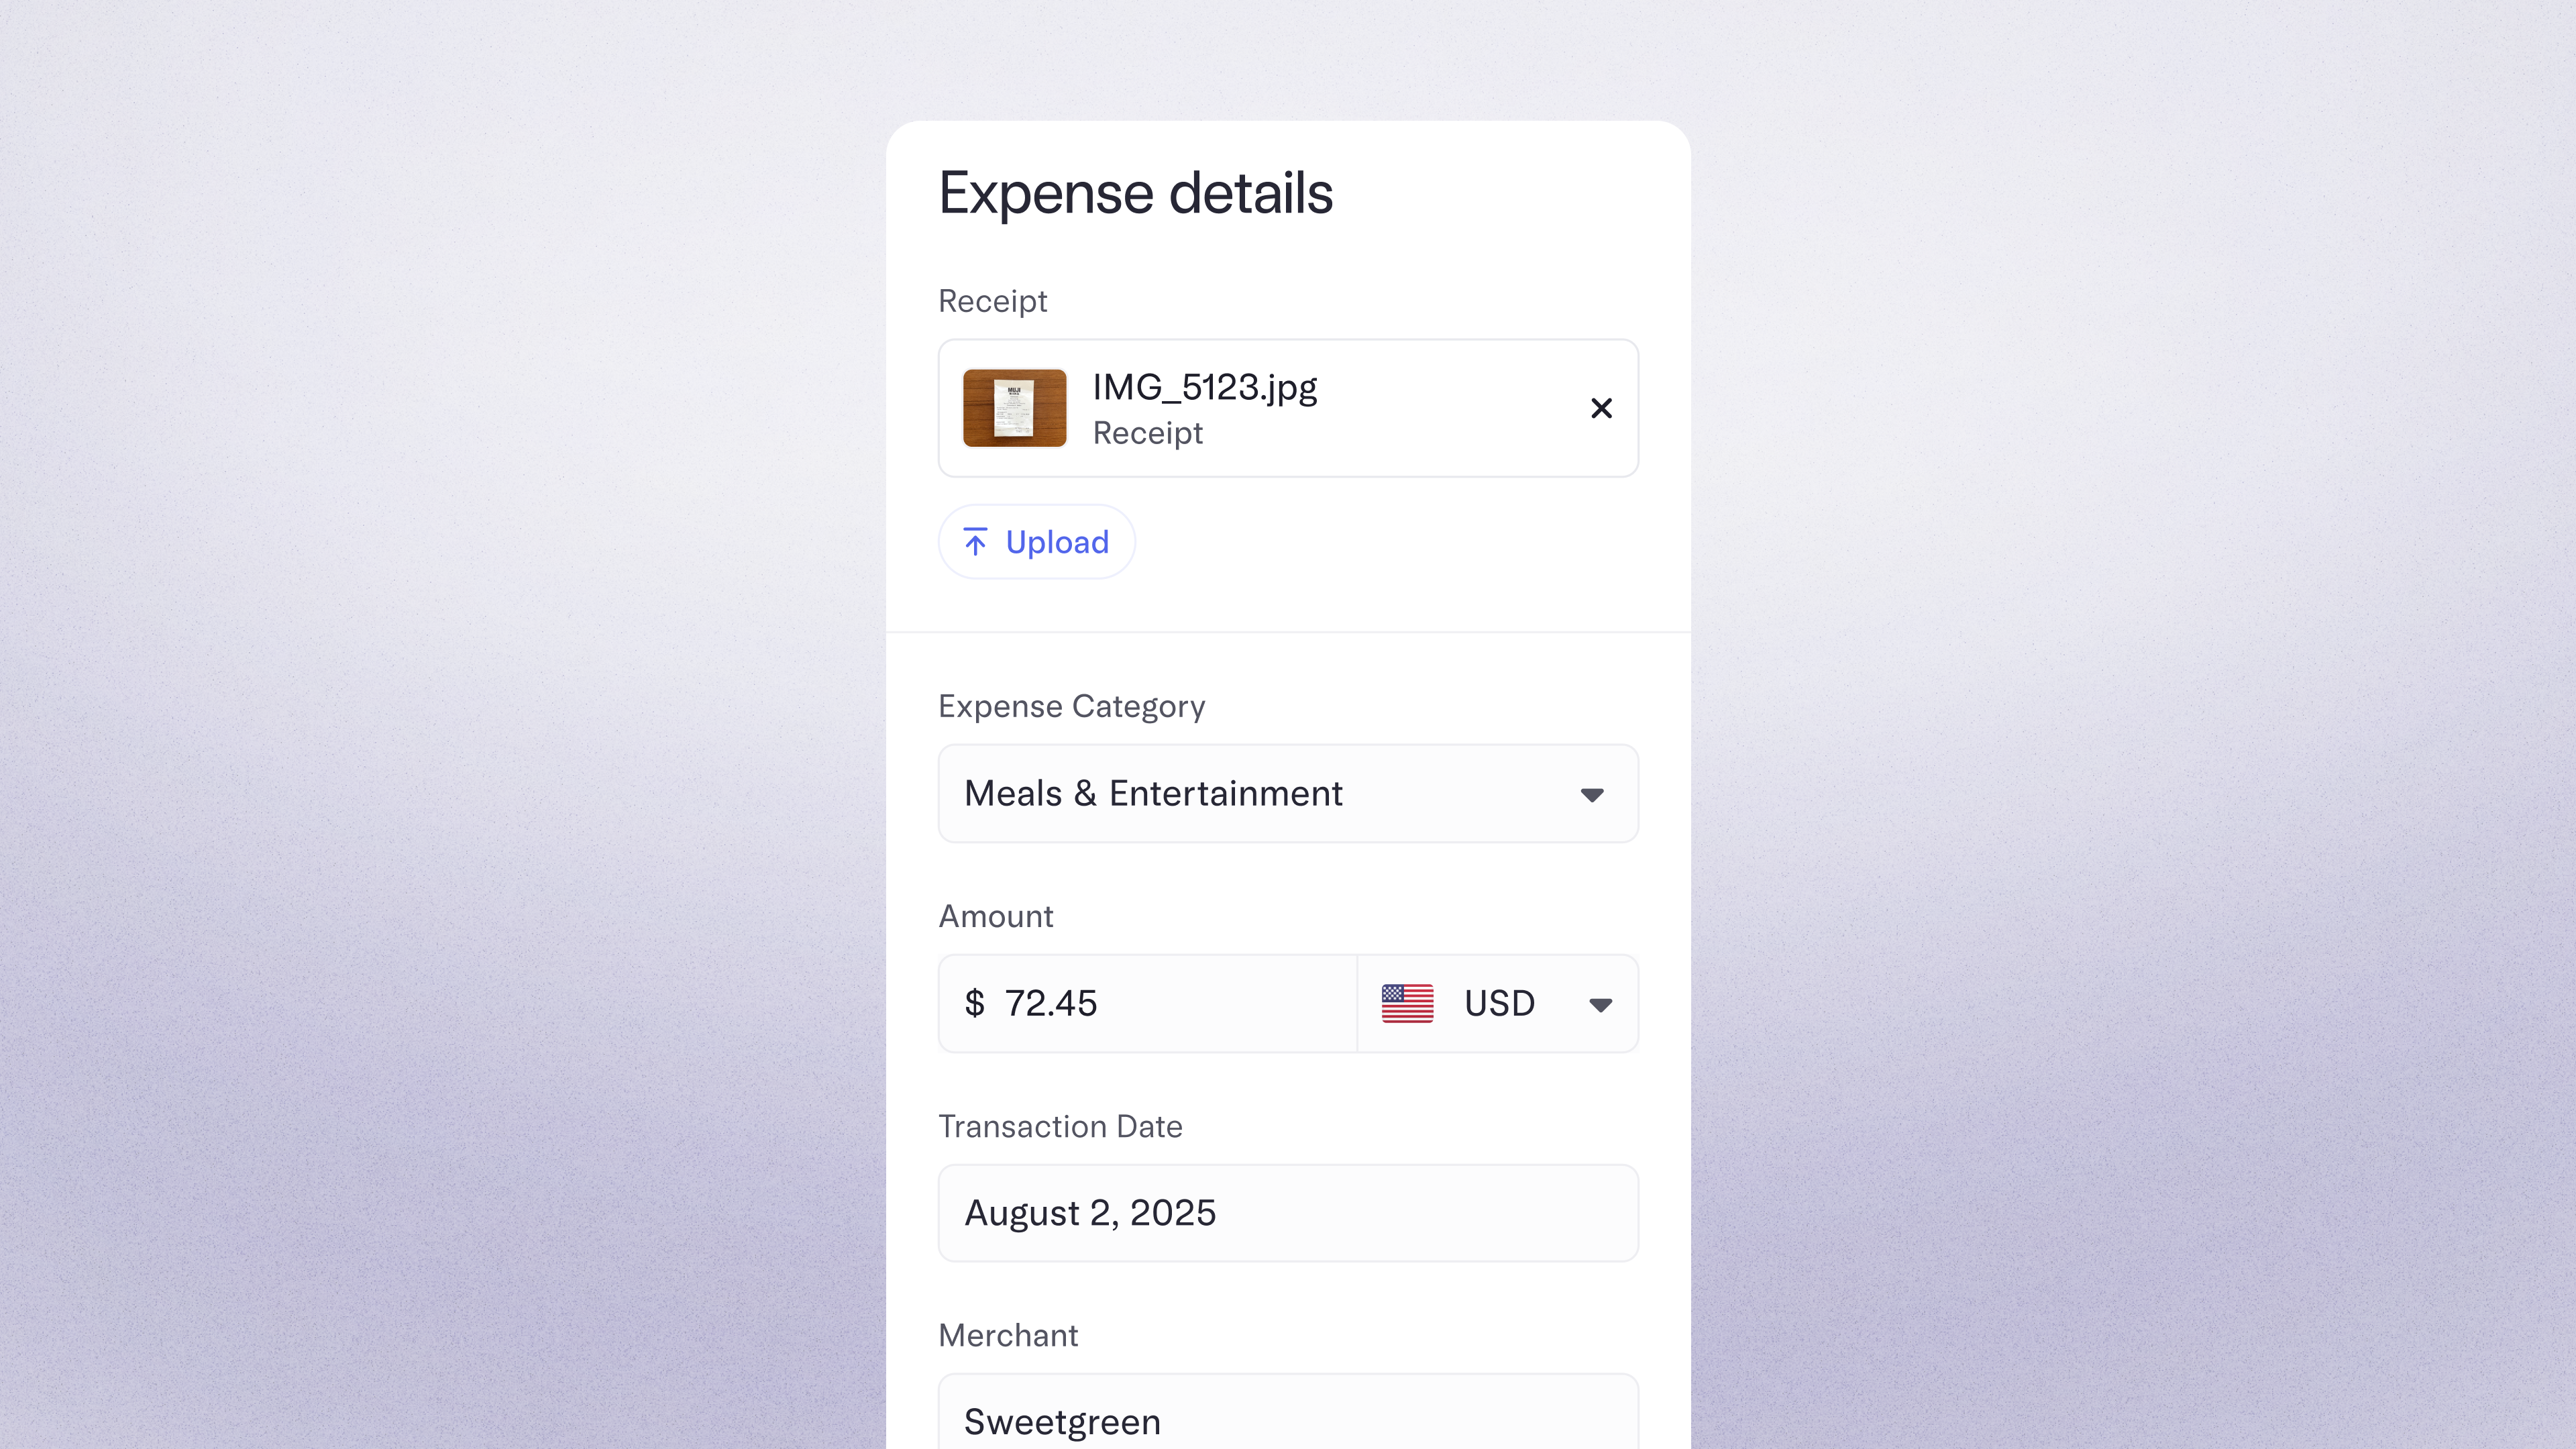This screenshot has width=2576, height=1449.
Task: Focus the August 2, 2025 date field
Action: click(1288, 1213)
